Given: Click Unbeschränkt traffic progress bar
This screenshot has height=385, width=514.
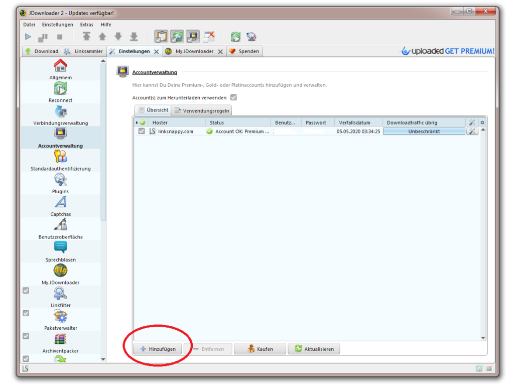Looking at the screenshot, I should coord(424,131).
